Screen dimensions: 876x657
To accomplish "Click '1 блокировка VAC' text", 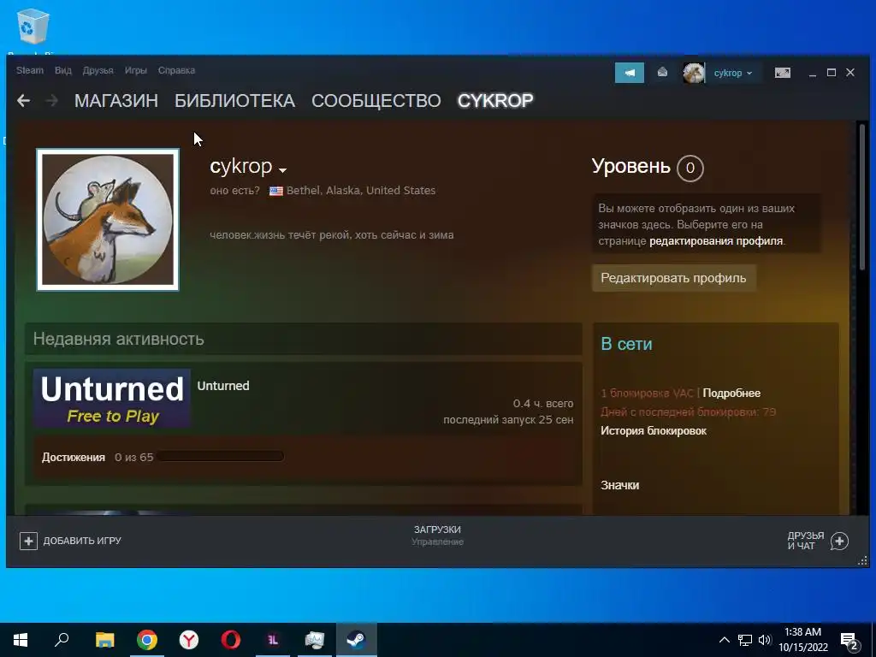I will click(x=647, y=394).
